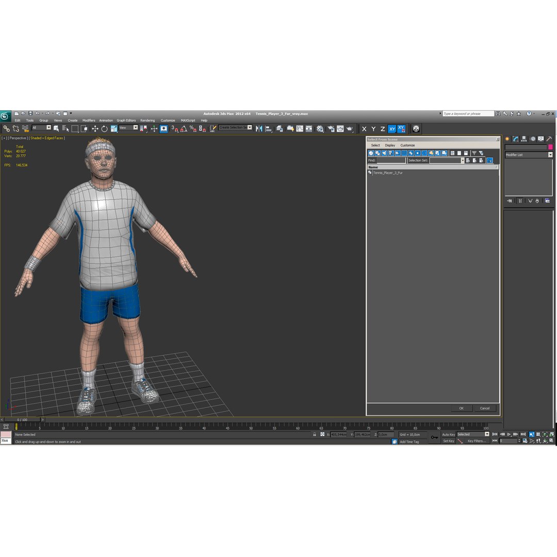
Task: Switch to the Hierarchy command panel tab
Action: (524, 139)
